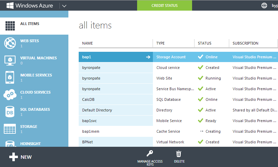Screen dimensions: 278x167
Task: Open the CREDIT STATUS tab
Action: tap(165, 5)
